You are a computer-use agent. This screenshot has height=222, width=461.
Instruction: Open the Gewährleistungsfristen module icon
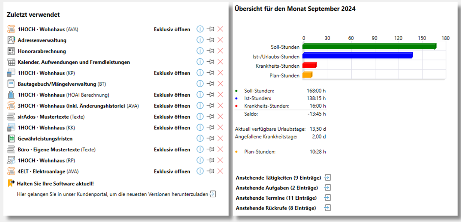point(12,139)
